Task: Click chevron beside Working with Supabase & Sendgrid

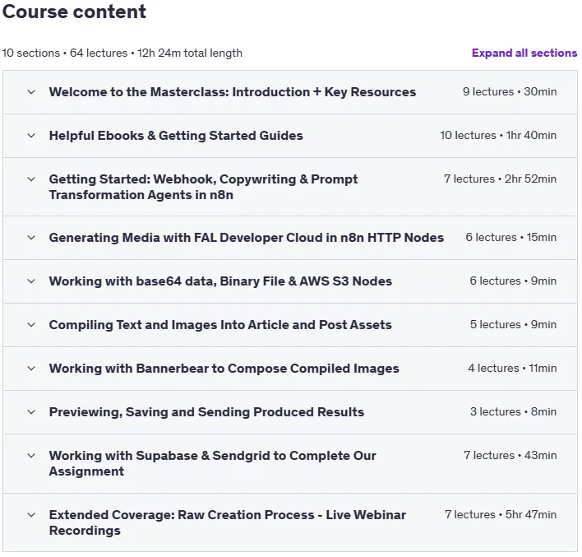Action: [x=31, y=456]
